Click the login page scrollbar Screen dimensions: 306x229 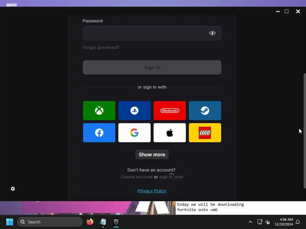click(305, 131)
